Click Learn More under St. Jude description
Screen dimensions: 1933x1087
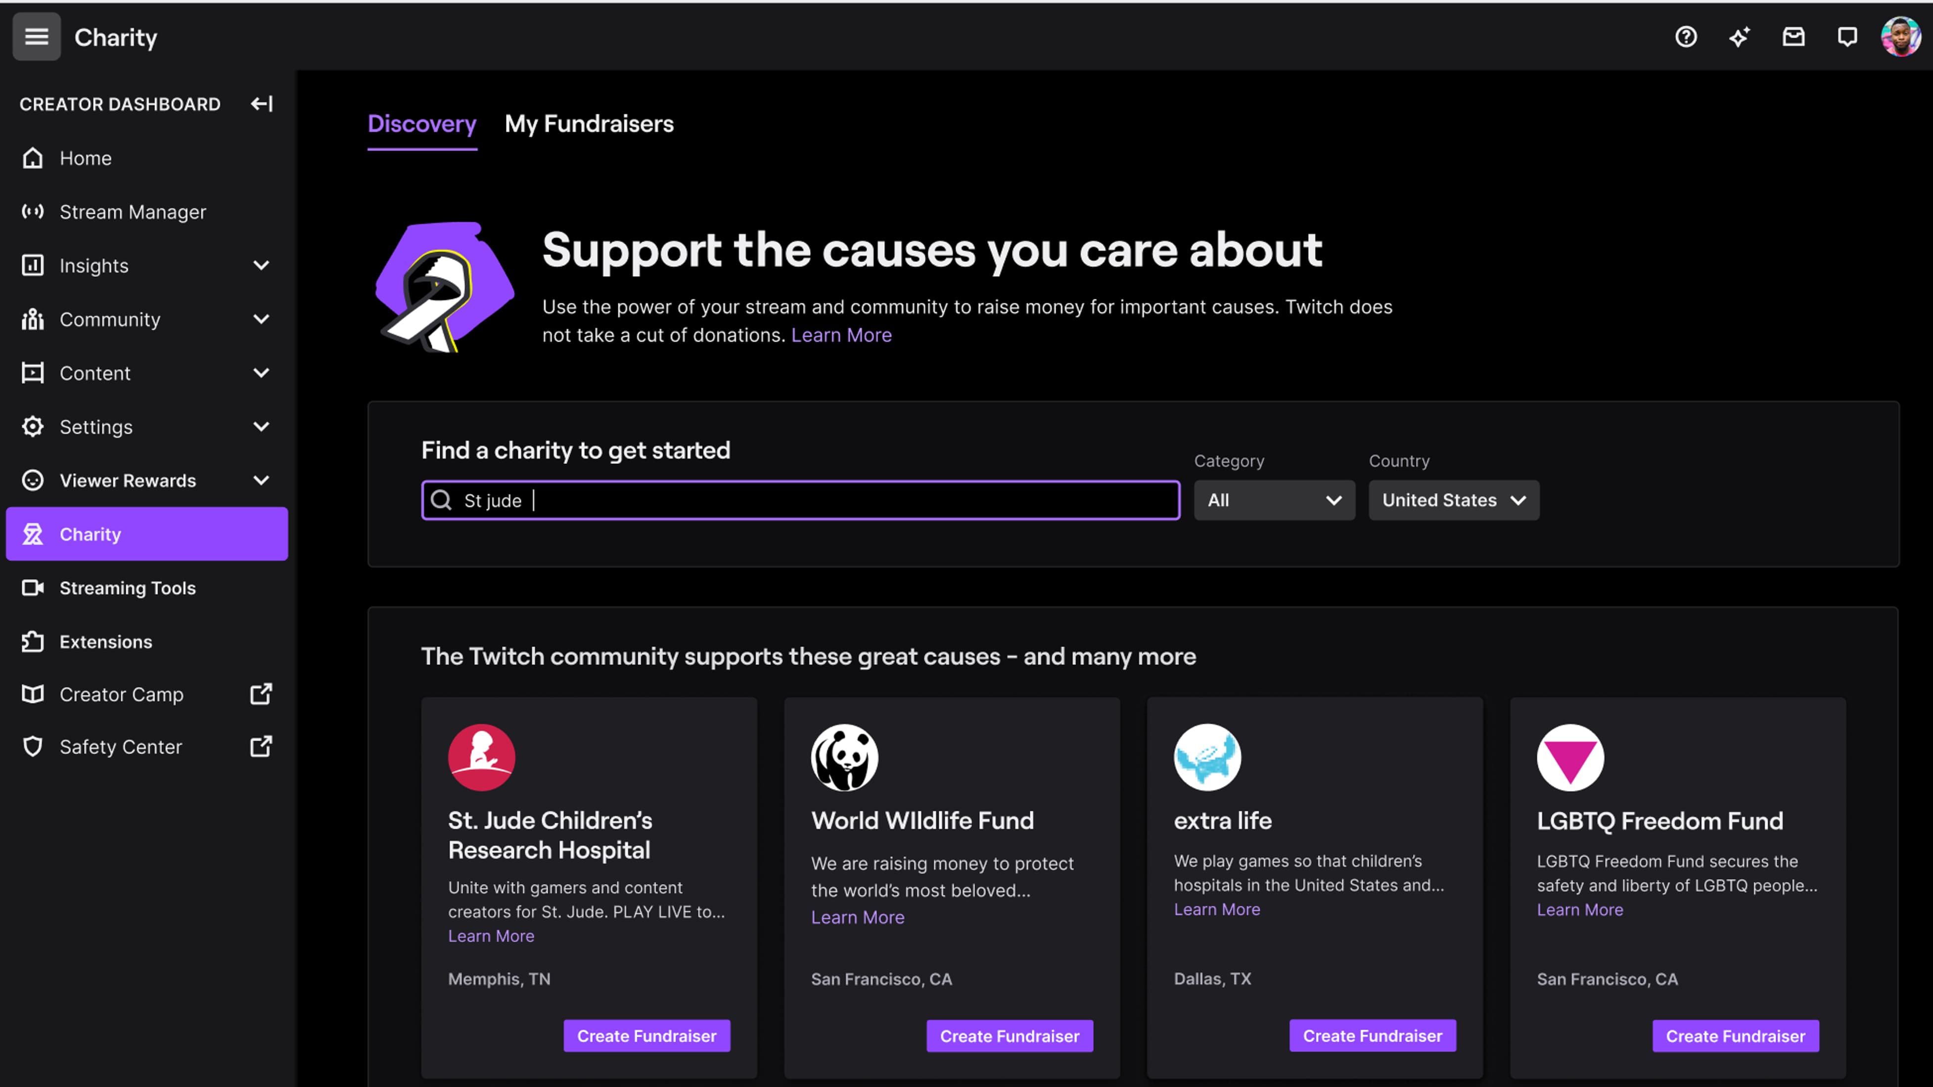[x=492, y=936]
